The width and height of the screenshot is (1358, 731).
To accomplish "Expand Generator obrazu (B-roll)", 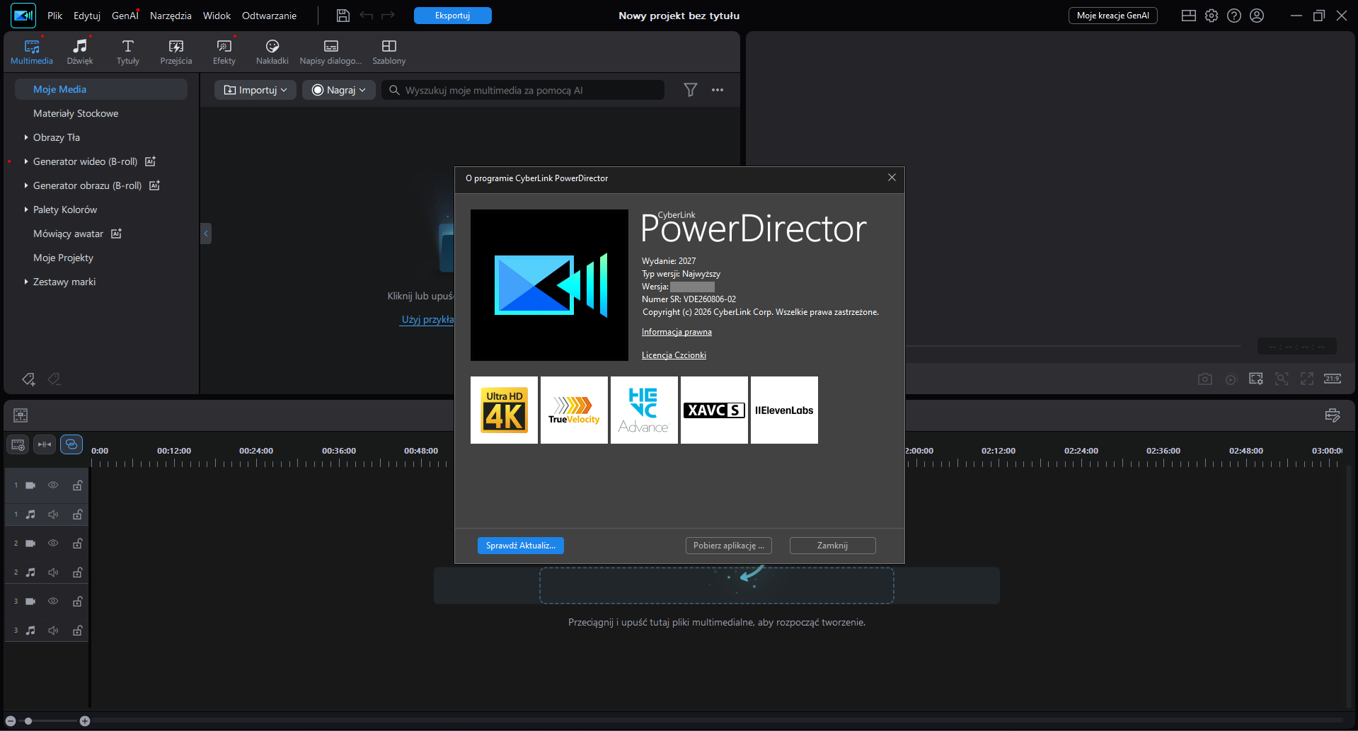I will point(26,185).
